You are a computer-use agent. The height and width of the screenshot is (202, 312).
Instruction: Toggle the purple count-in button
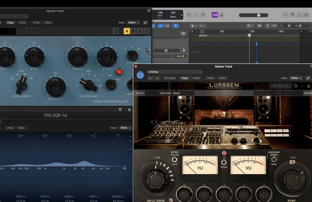click(x=215, y=15)
